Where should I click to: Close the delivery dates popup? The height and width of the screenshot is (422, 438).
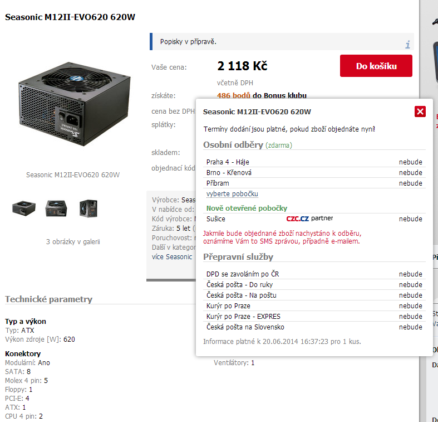420,111
